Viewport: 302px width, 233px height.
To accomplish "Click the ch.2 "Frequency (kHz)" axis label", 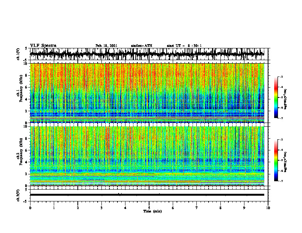I will [21, 151].
